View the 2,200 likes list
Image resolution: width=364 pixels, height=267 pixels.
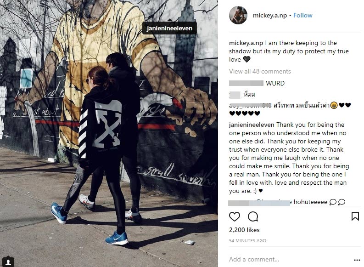[244, 230]
